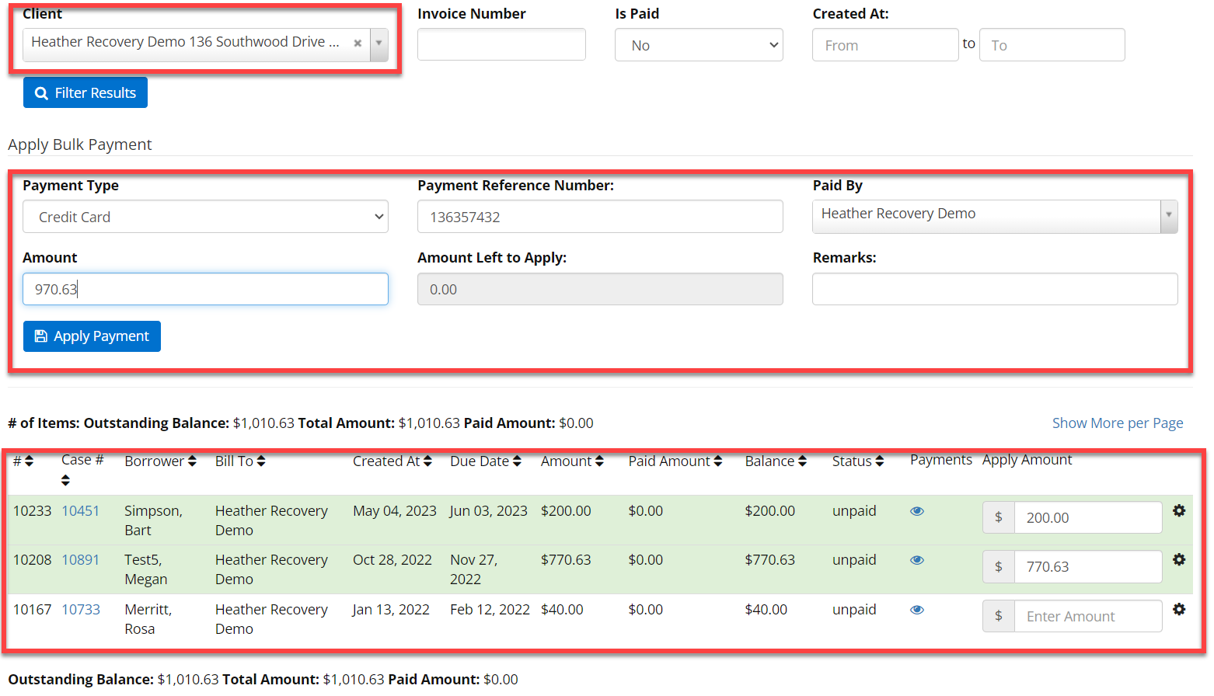1214x696 pixels.
Task: Sort by the Paid Amount column arrows
Action: pyautogui.click(x=718, y=461)
